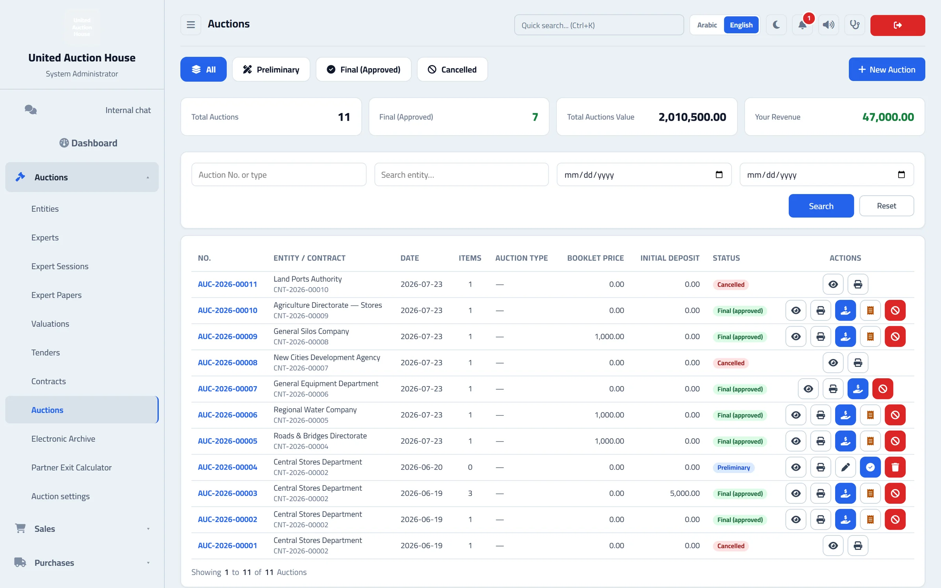Collapse the Auctions sidebar group
This screenshot has width=941, height=588.
pos(82,177)
